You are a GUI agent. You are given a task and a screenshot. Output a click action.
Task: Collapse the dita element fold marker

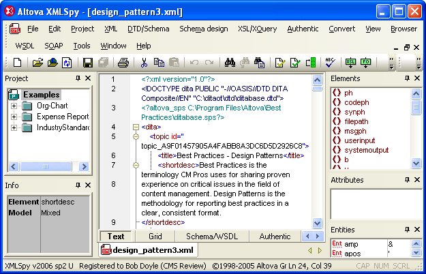pyautogui.click(x=136, y=127)
